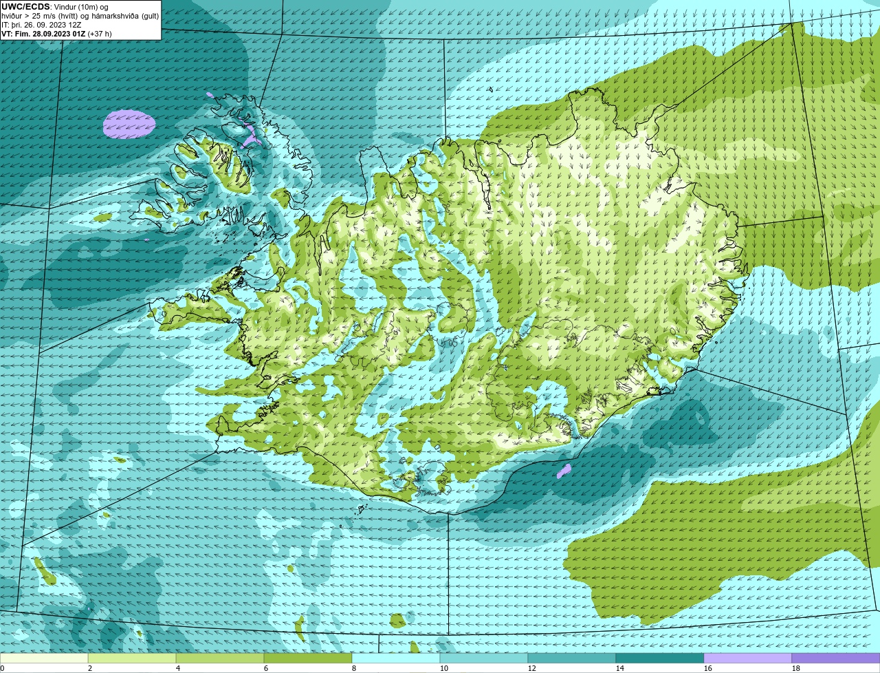Select the olive green 6–8 m/s legend swatch
880x673 pixels.
click(308, 658)
